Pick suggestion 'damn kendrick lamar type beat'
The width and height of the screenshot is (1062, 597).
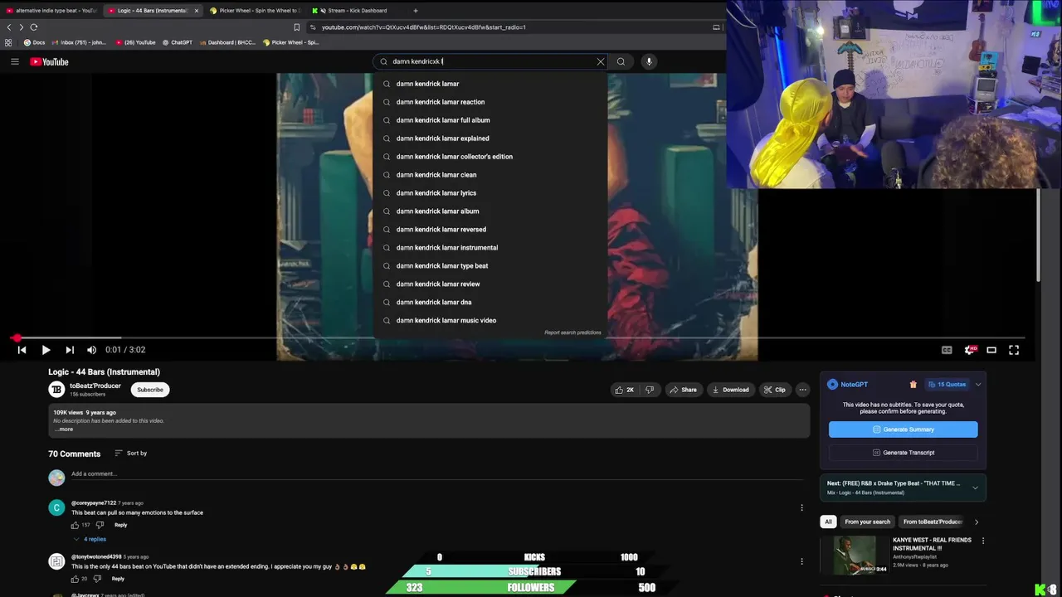pos(490,266)
